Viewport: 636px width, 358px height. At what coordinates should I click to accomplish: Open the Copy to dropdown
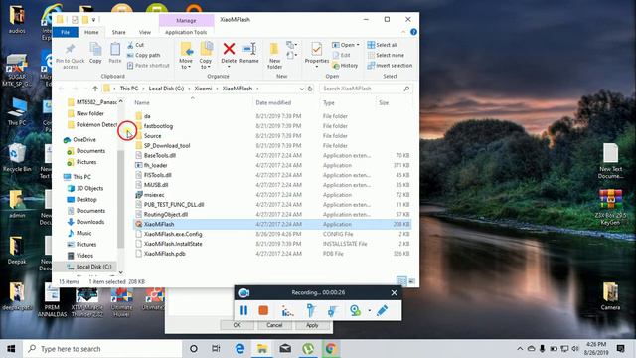(206, 56)
